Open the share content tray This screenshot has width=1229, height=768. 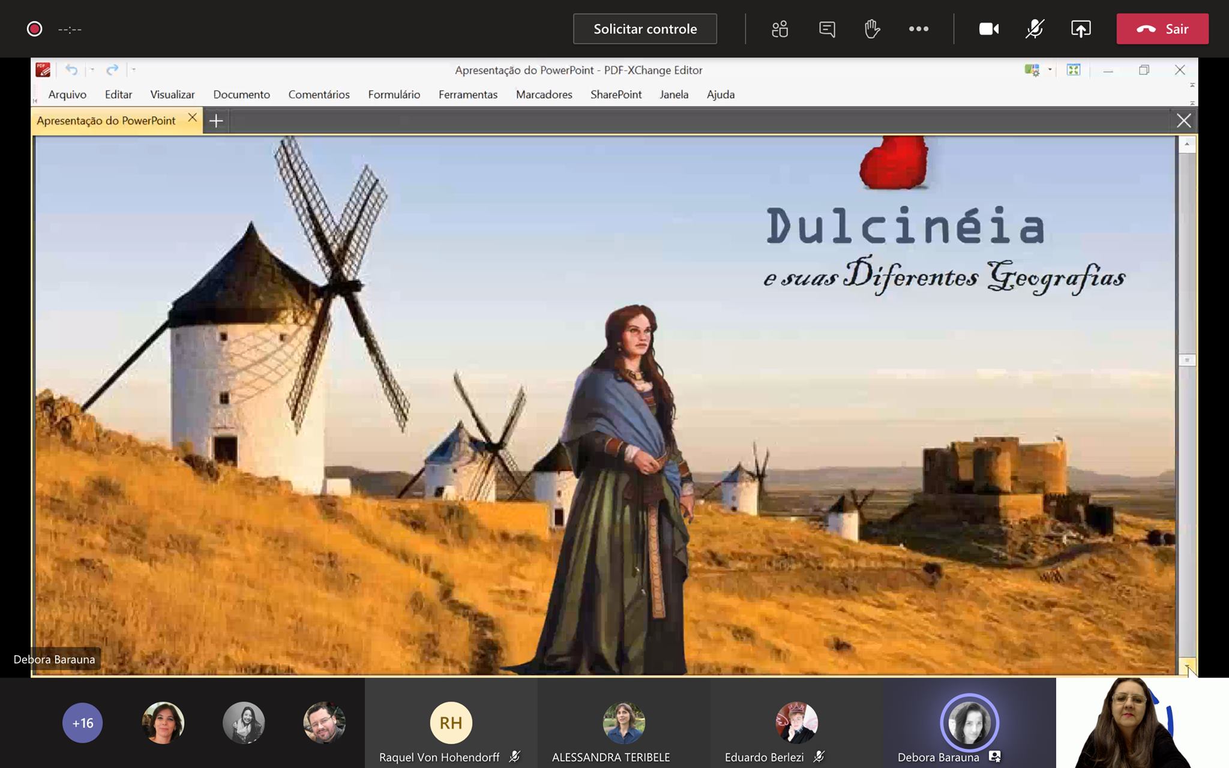tap(1081, 29)
